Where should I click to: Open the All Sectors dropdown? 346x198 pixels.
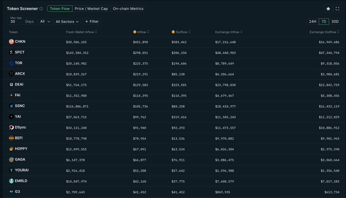click(67, 22)
